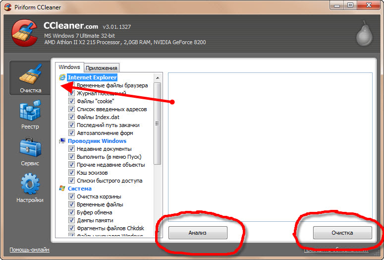384x260 pixels.
Task: Click the list scrollbar up arrow
Action: point(158,78)
